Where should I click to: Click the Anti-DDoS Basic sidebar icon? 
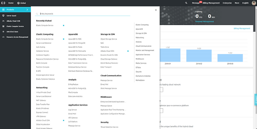pyautogui.click(x=3, y=32)
